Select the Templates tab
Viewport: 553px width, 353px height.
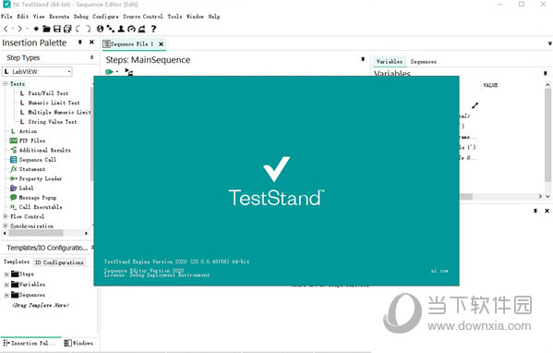17,262
